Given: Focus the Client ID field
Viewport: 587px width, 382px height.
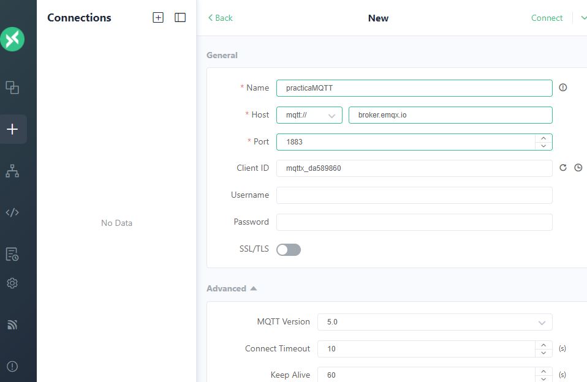Looking at the screenshot, I should coord(414,168).
